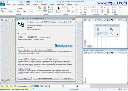Toggle view 5 button in view group bar
Viewport: 128px width, 91px height.
41,86
